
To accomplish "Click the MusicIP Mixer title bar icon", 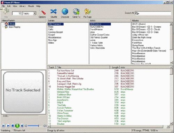I will pyautogui.click(x=2, y=2).
